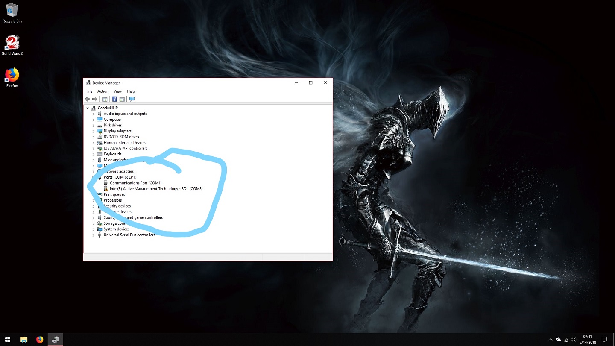Select Intel(R) Active Management Technology - SOL (COM3)

click(x=156, y=189)
